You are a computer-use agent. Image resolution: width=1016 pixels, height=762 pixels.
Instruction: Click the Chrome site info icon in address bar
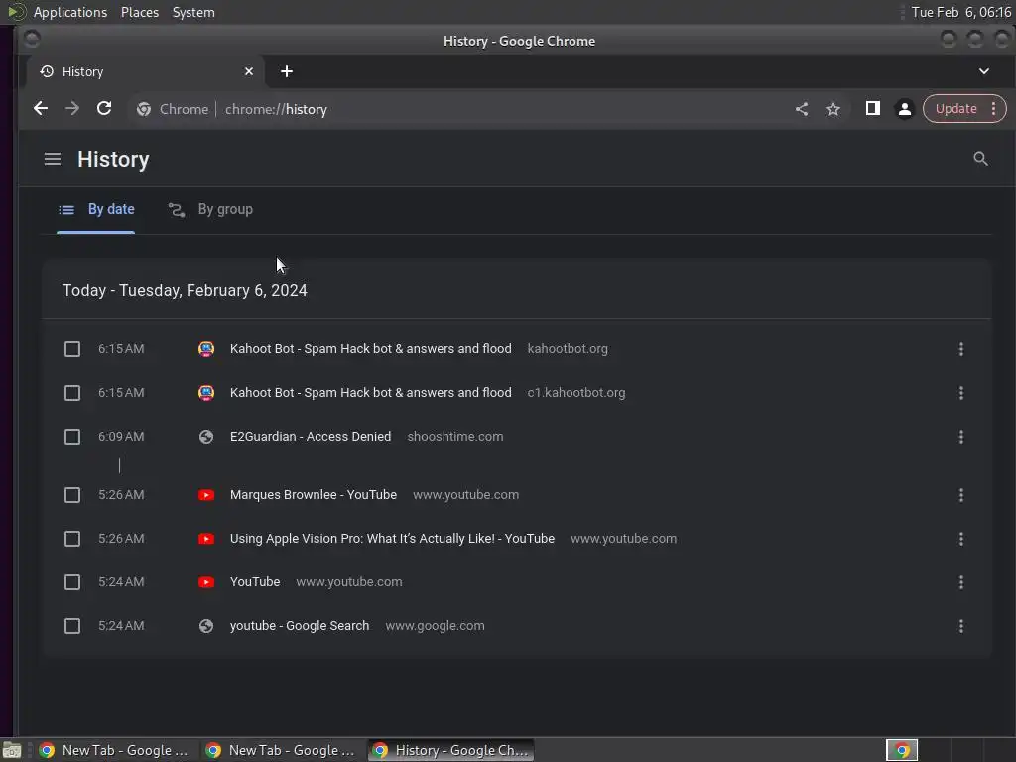(144, 109)
